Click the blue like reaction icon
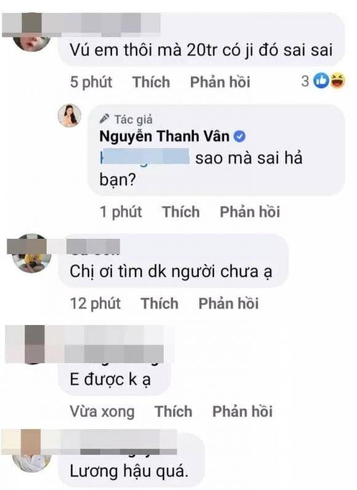This screenshot has width=357, height=490. [x=321, y=81]
